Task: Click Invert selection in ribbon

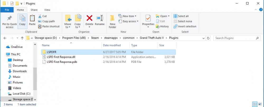Action: pos(185,26)
